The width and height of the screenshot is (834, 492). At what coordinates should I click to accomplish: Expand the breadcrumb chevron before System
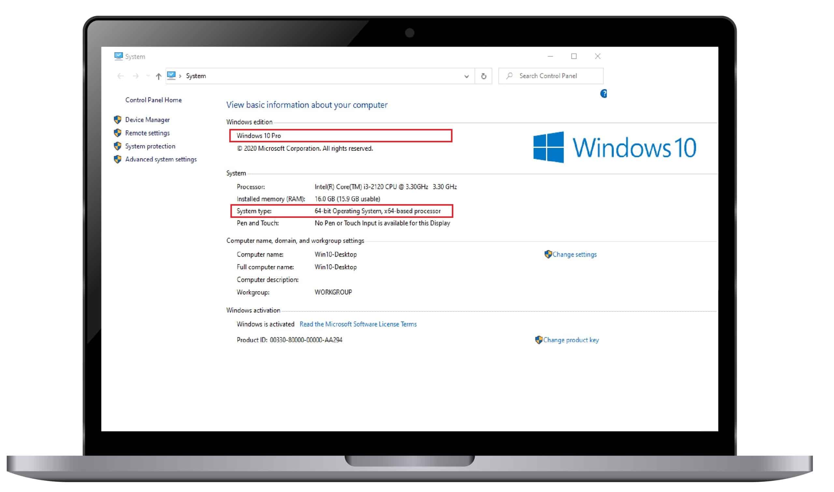coord(180,76)
